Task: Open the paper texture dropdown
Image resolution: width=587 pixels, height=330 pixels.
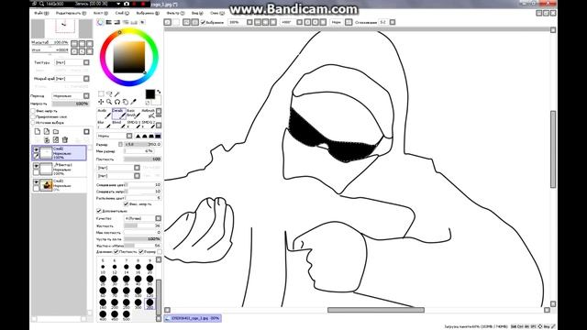Action: point(72,62)
